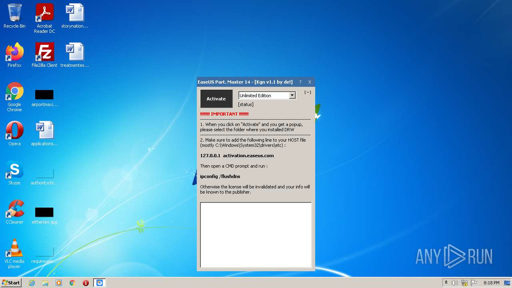512x288 pixels.
Task: Open Acrobat Reader DC shortcut
Action: pos(44,18)
